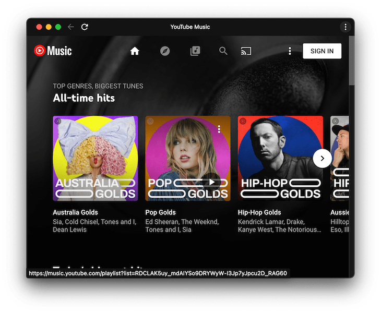
Task: Open the Pop Golds thumbnail options menu
Action: [219, 129]
